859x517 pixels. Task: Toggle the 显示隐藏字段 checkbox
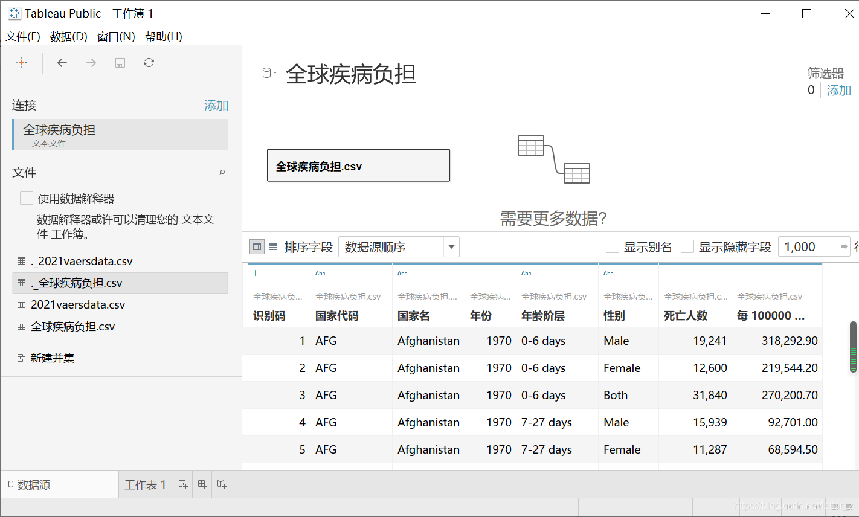pos(687,246)
